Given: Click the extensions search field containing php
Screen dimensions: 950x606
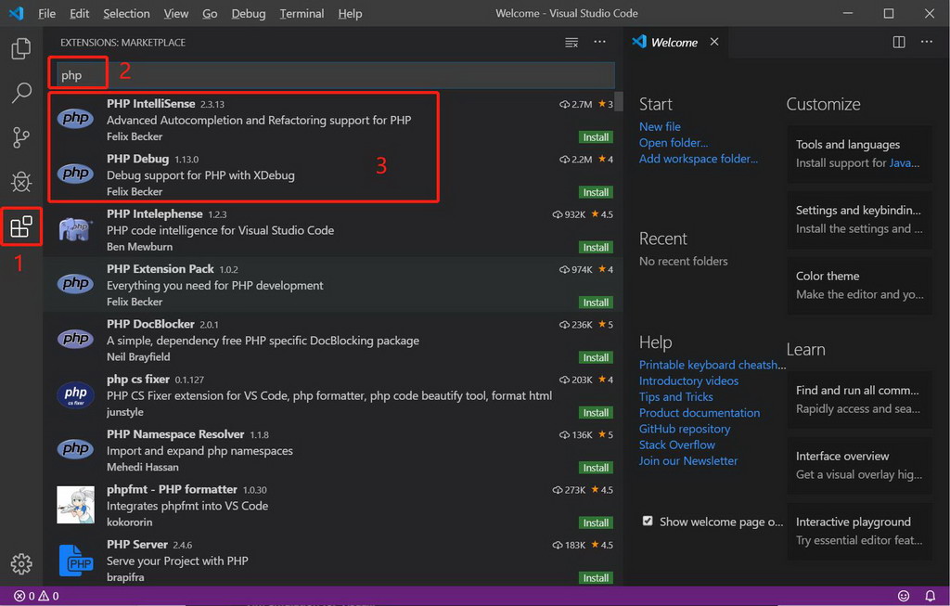Looking at the screenshot, I should [x=336, y=75].
